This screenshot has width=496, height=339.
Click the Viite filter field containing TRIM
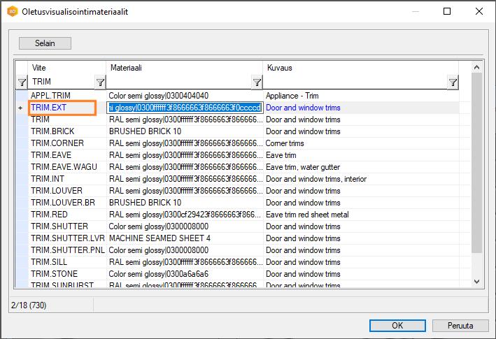(62, 82)
